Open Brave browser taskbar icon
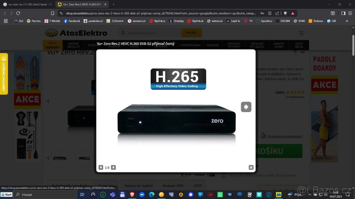Viewport: 355px width, 199px height. (x=132, y=195)
